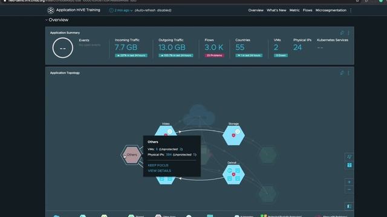Select the Detroit hexagon node
387x217 pixels.
[233, 174]
